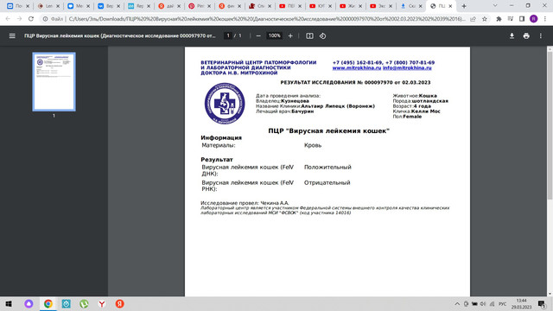Show hidden system tray icons

tap(457, 303)
